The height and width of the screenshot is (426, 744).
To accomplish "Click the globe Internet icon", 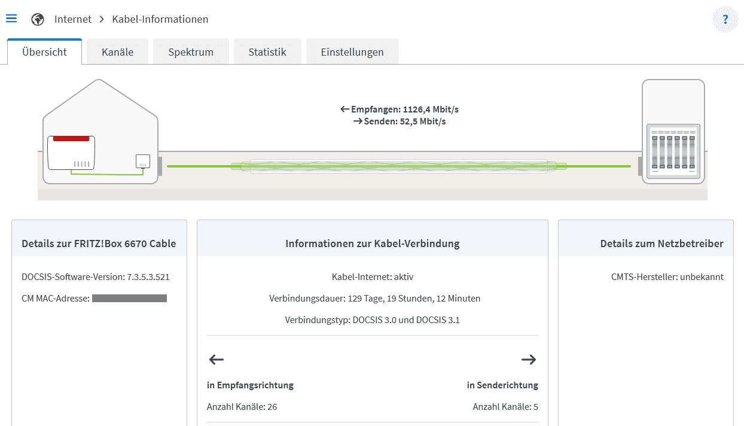I will coord(38,19).
